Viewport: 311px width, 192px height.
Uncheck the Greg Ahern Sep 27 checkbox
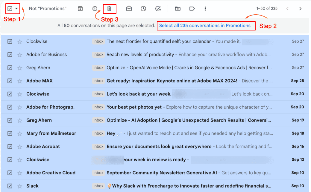click(10, 68)
